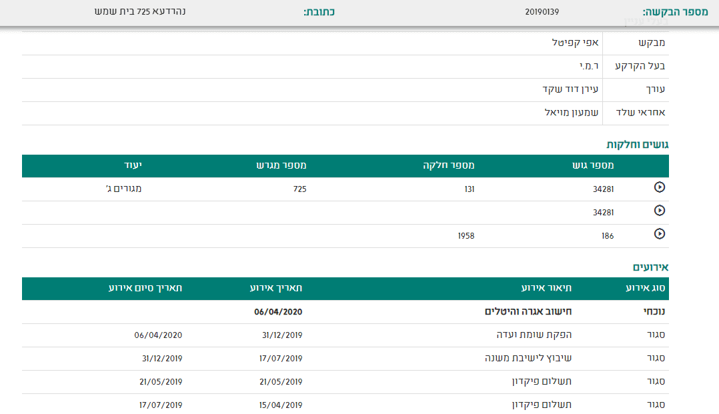This screenshot has height=414, width=719.
Task: Click the מספר חלקה column header
Action: coord(441,165)
